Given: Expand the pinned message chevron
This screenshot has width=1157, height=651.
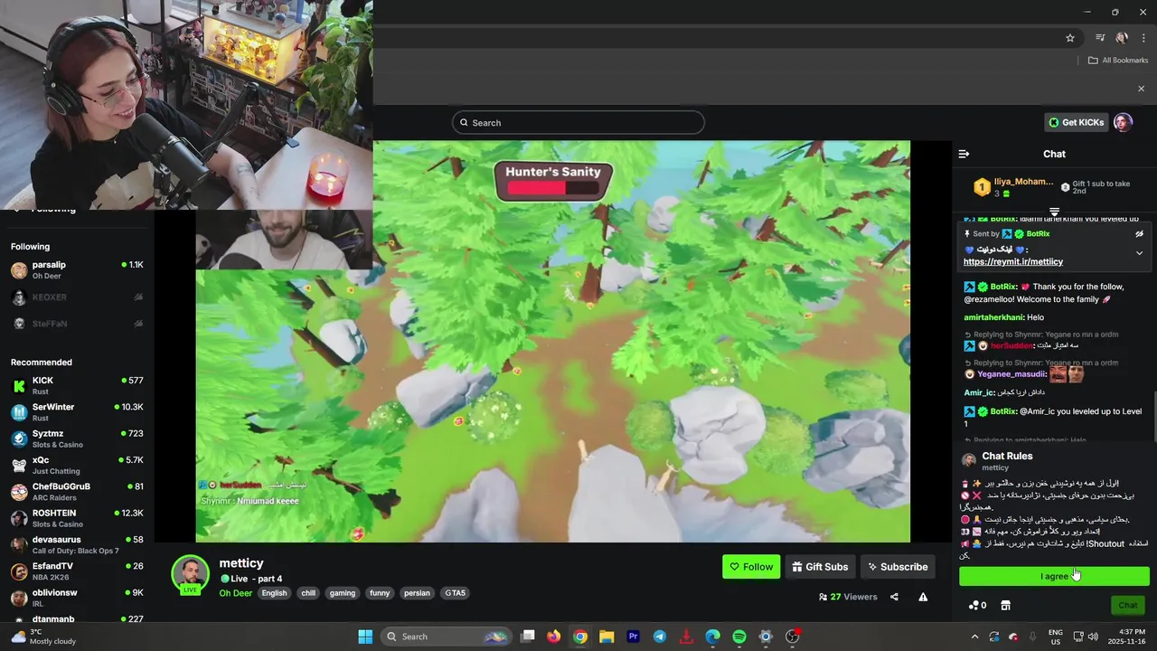Looking at the screenshot, I should click(1139, 253).
